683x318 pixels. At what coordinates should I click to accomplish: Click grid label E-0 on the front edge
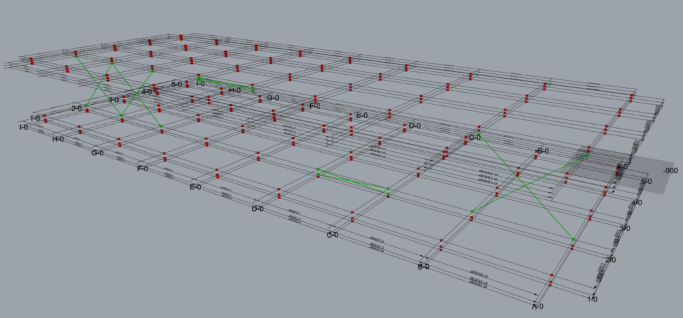[x=195, y=187]
